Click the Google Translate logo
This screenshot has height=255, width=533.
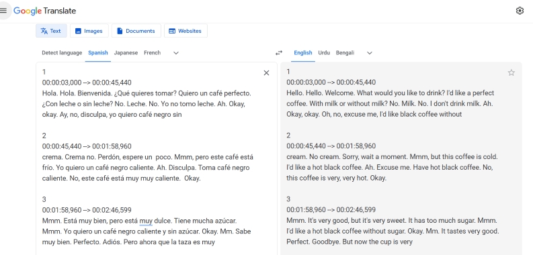(x=45, y=11)
